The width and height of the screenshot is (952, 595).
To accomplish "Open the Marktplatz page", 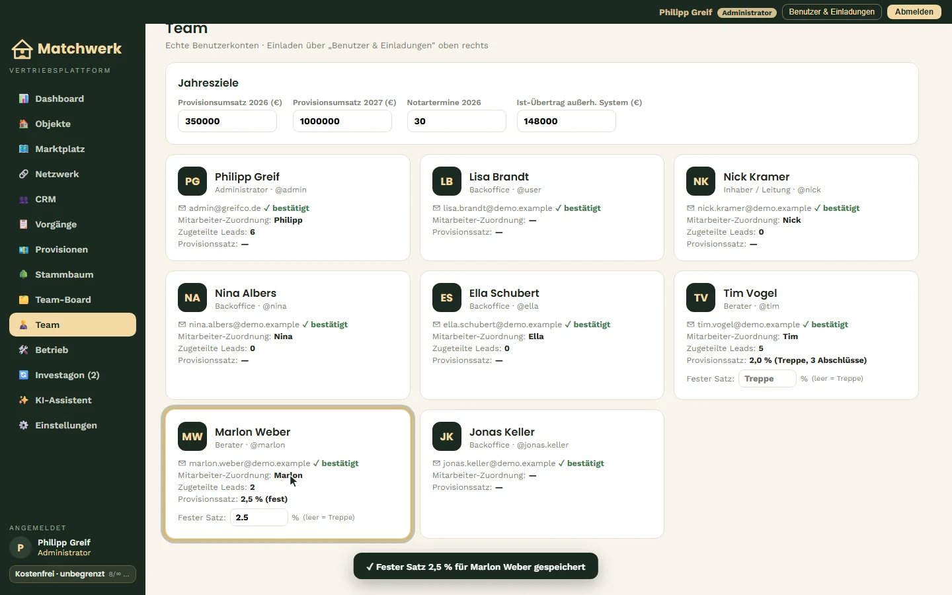I will tap(73, 149).
